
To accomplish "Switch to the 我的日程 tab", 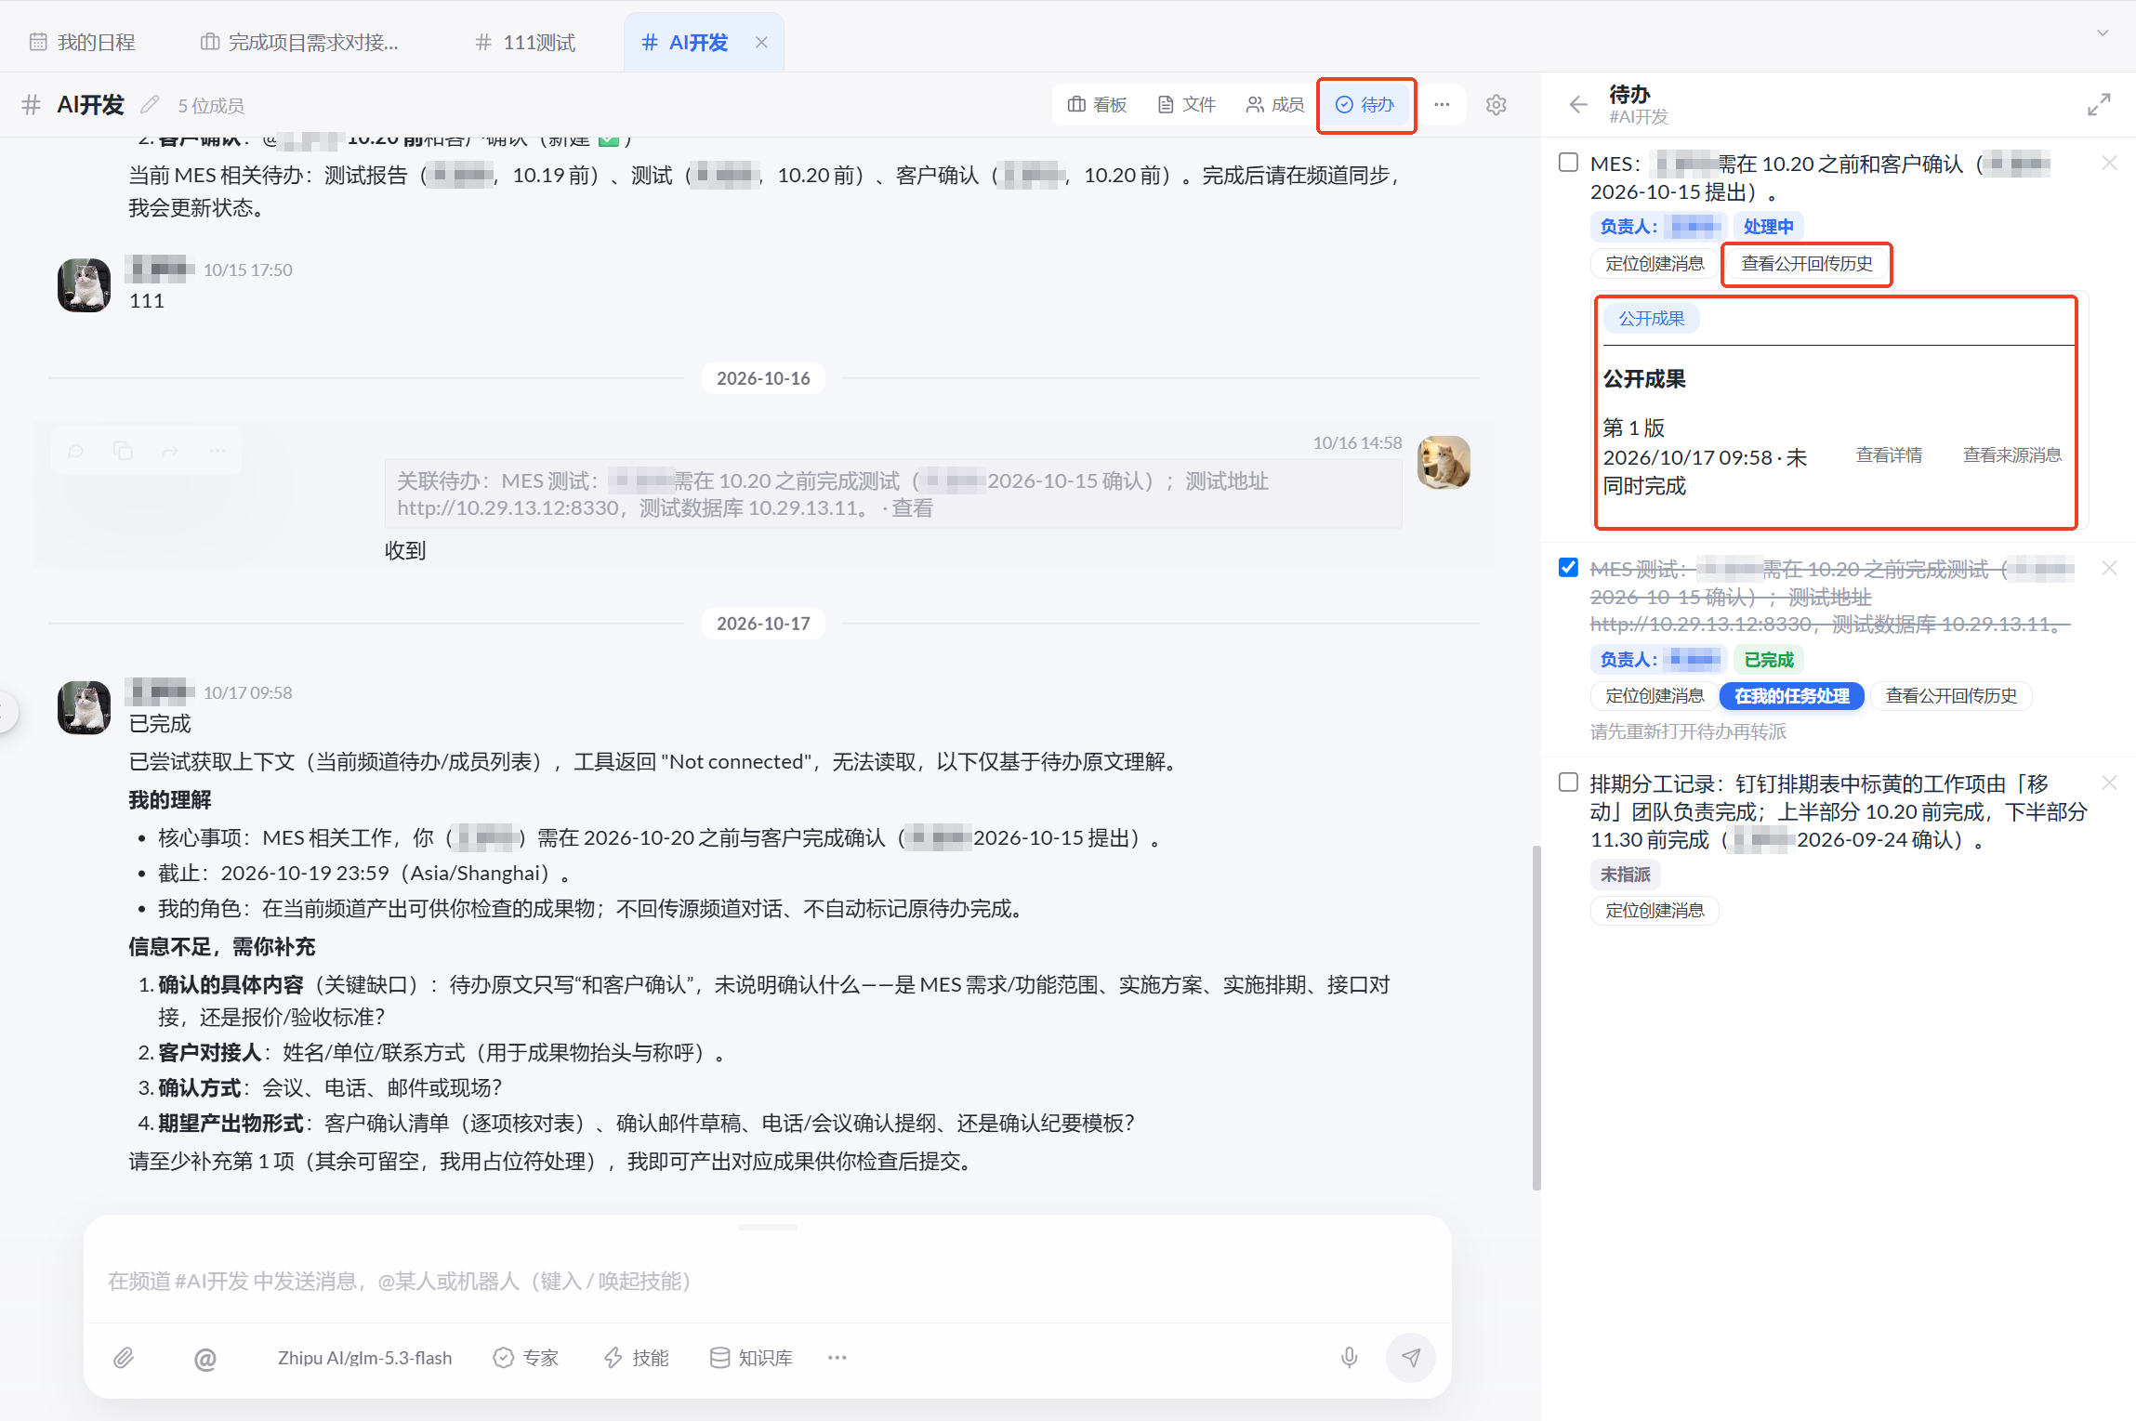I will coord(83,43).
